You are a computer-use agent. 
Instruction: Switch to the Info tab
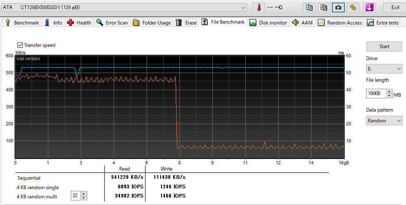(53, 23)
